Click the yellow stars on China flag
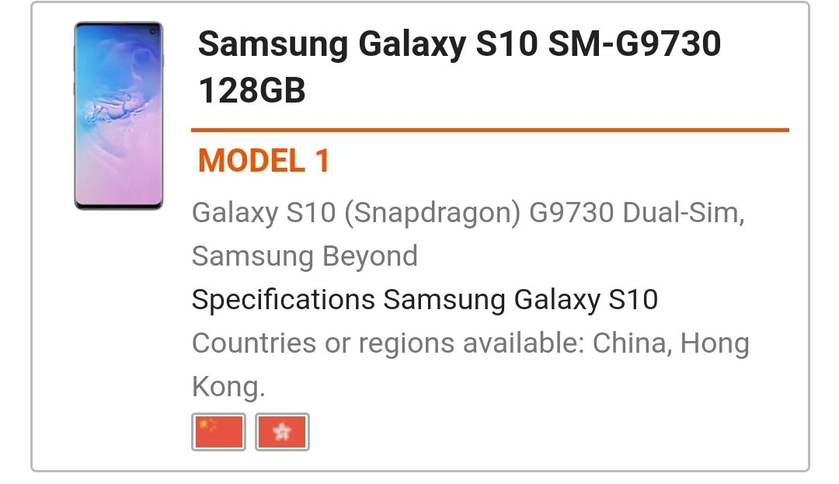The height and width of the screenshot is (484, 839). pos(207,425)
